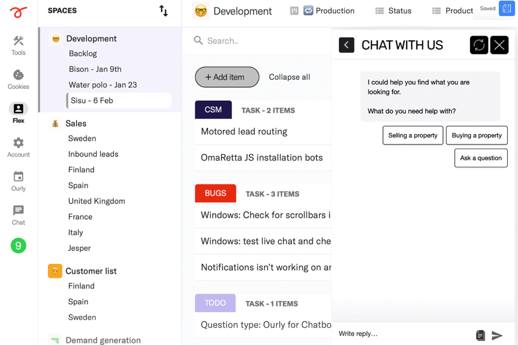The height and width of the screenshot is (345, 518).
Task: Click the board view icon before Production
Action: tap(294, 11)
